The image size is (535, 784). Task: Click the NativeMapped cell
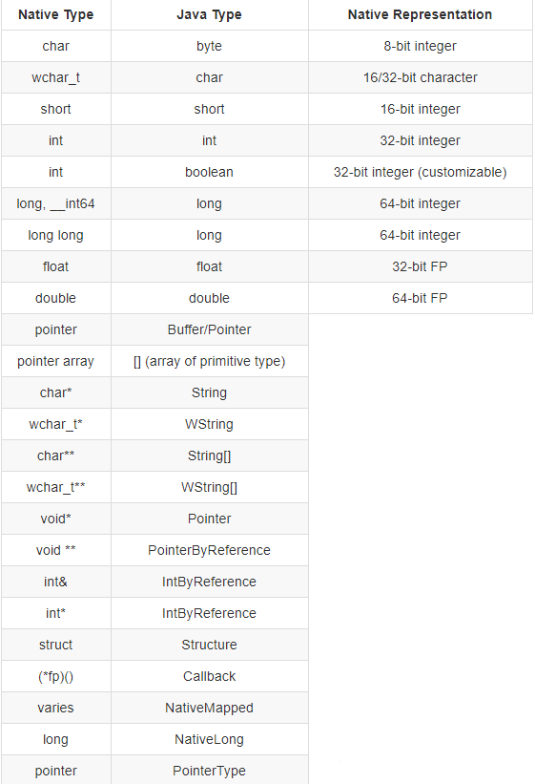pos(209,708)
